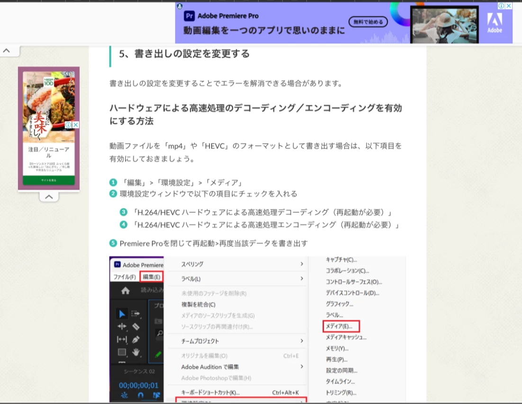
Task: Close the Lawson sidebar ad
Action: pyautogui.click(x=76, y=125)
